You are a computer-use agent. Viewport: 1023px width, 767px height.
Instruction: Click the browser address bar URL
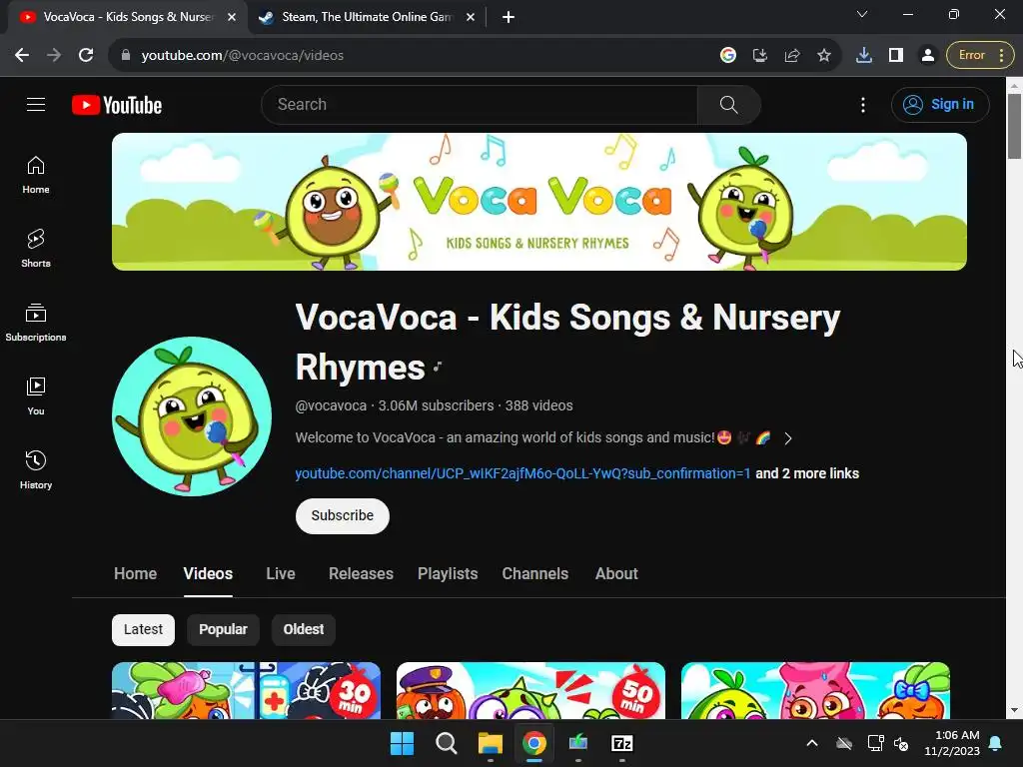click(242, 56)
